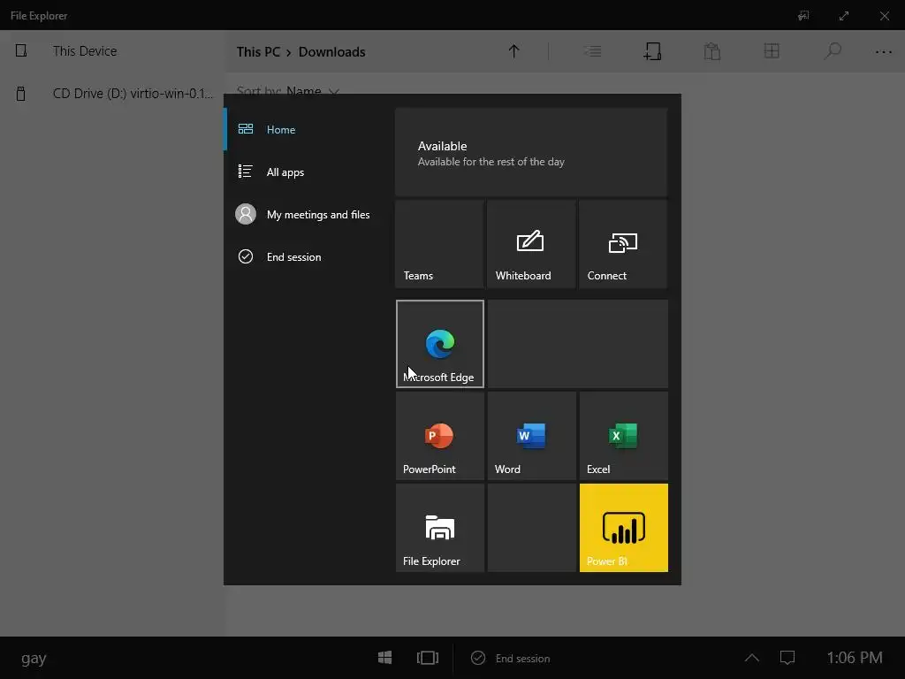Image resolution: width=905 pixels, height=679 pixels.
Task: Open the Word tile
Action: (531, 436)
